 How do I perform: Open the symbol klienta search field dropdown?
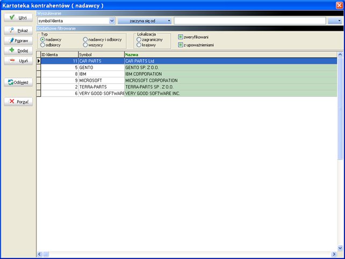tap(112, 21)
